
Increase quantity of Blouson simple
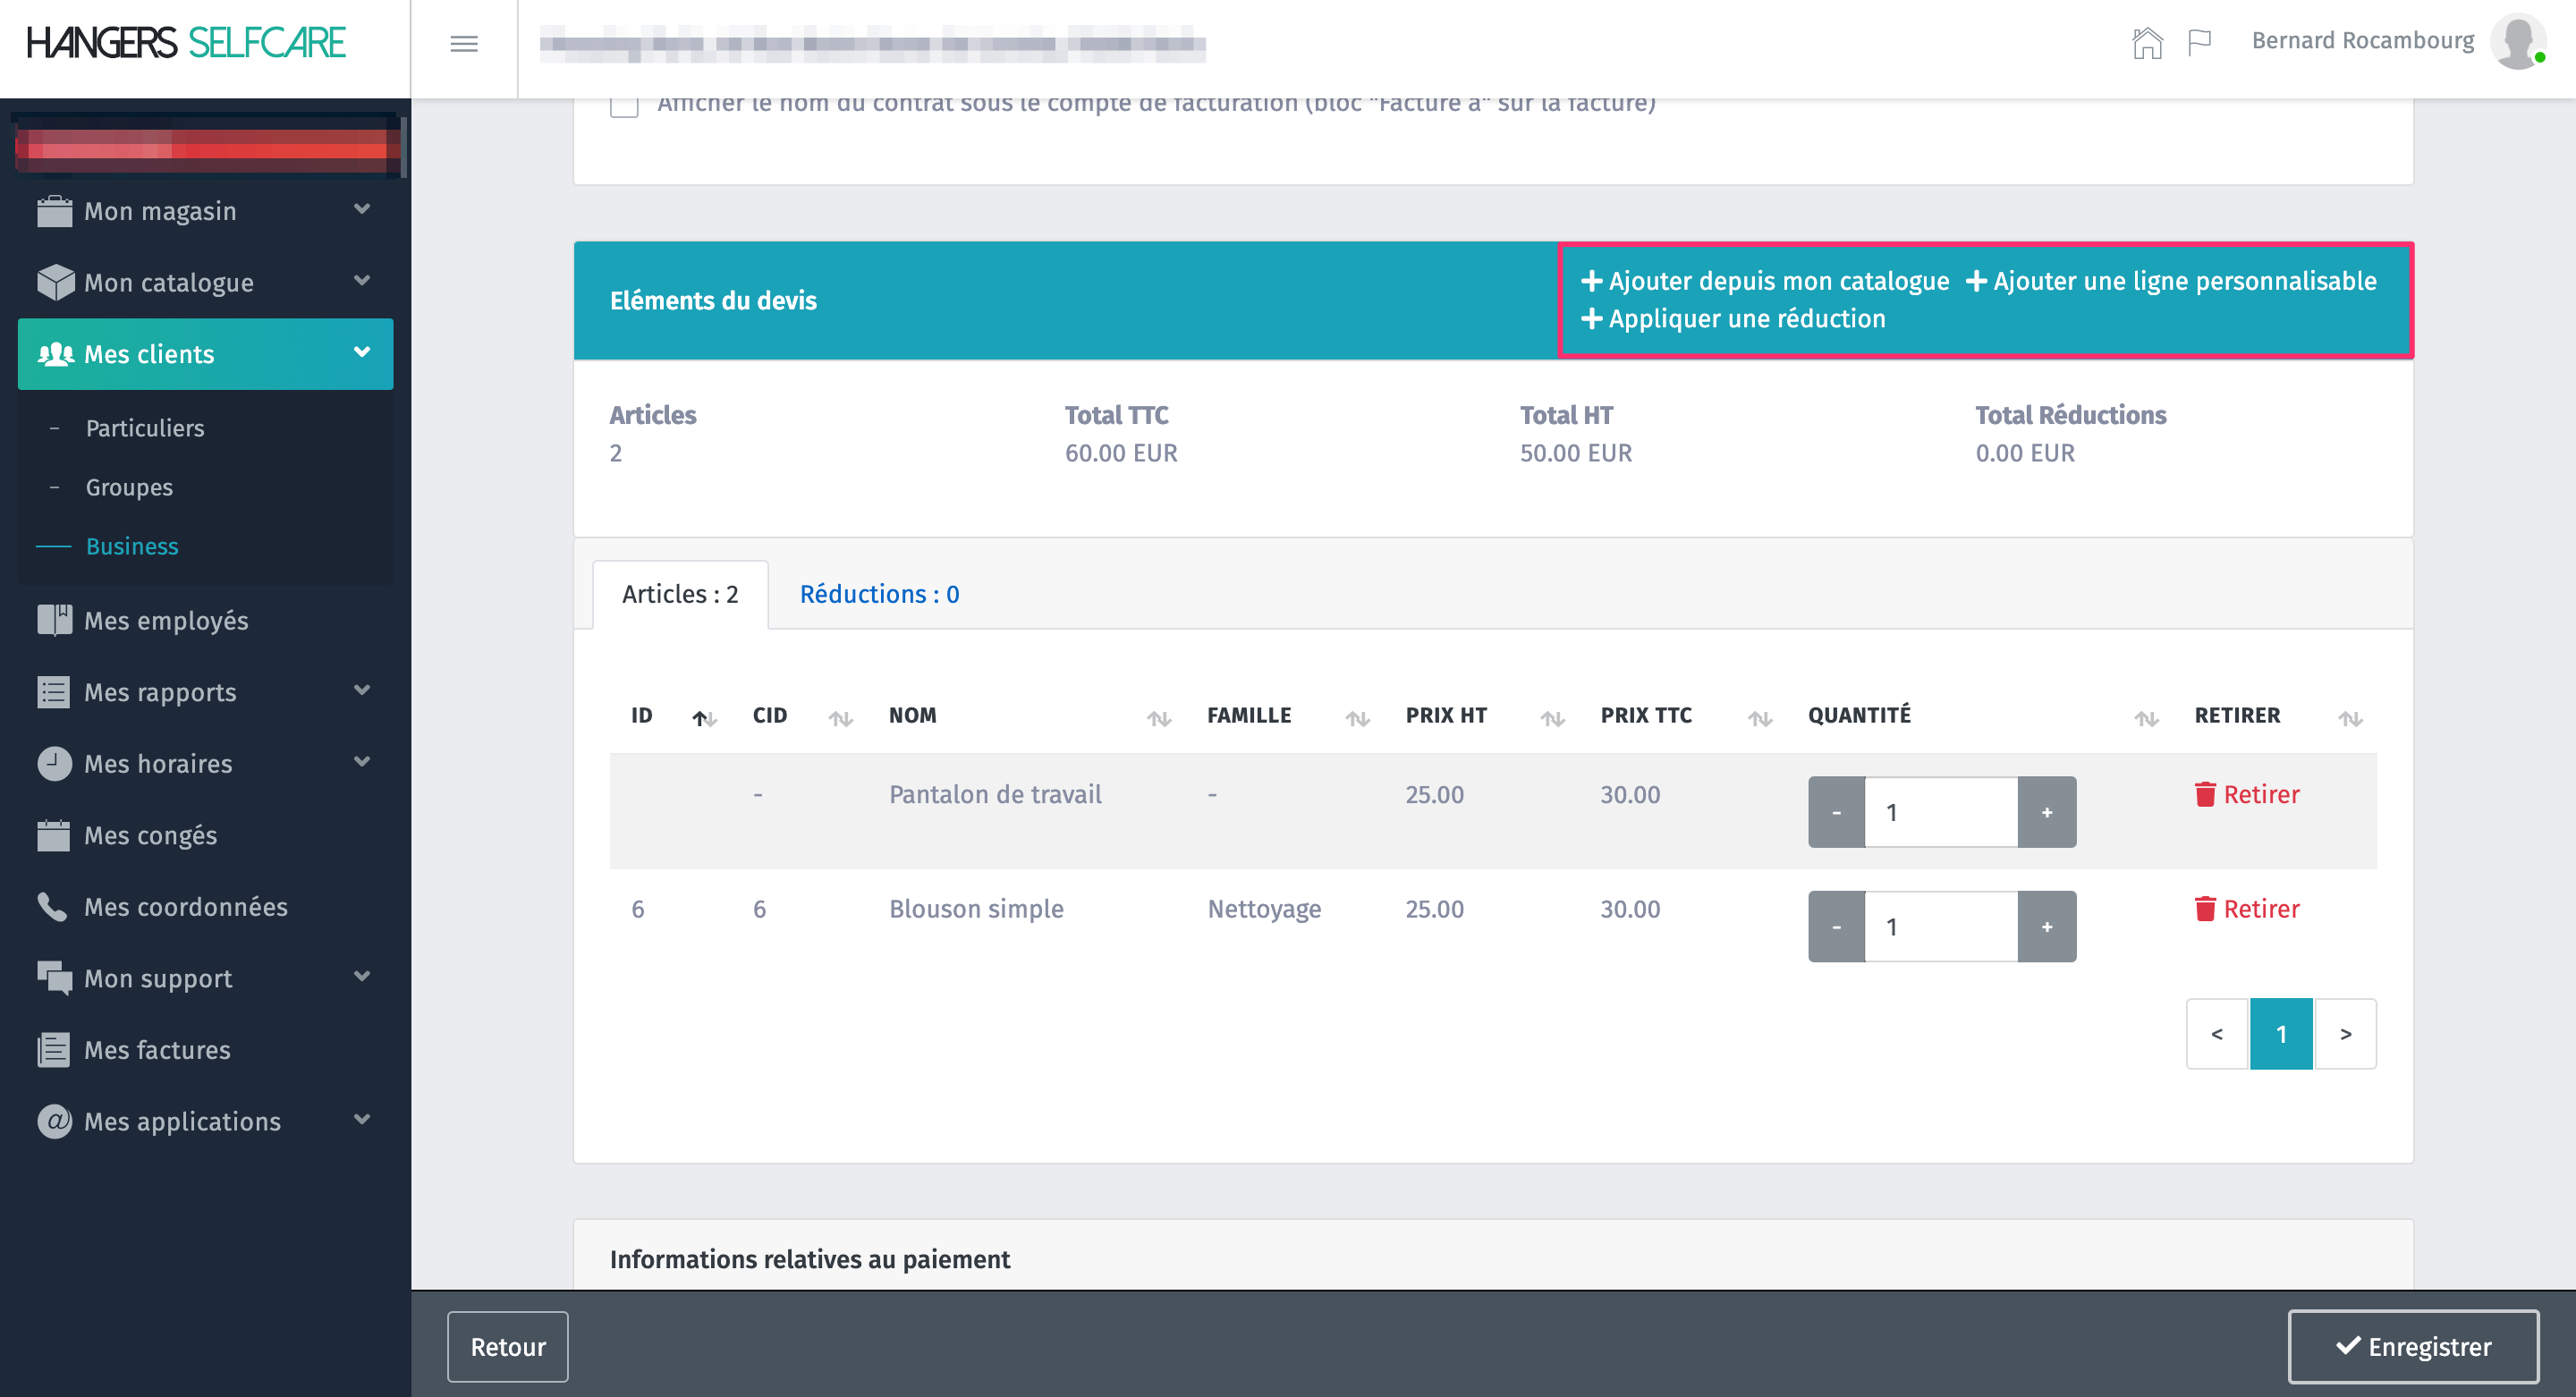(x=2046, y=927)
